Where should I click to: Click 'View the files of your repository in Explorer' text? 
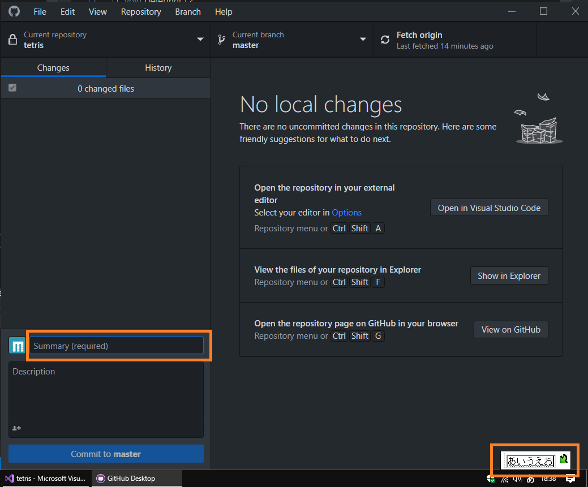337,270
